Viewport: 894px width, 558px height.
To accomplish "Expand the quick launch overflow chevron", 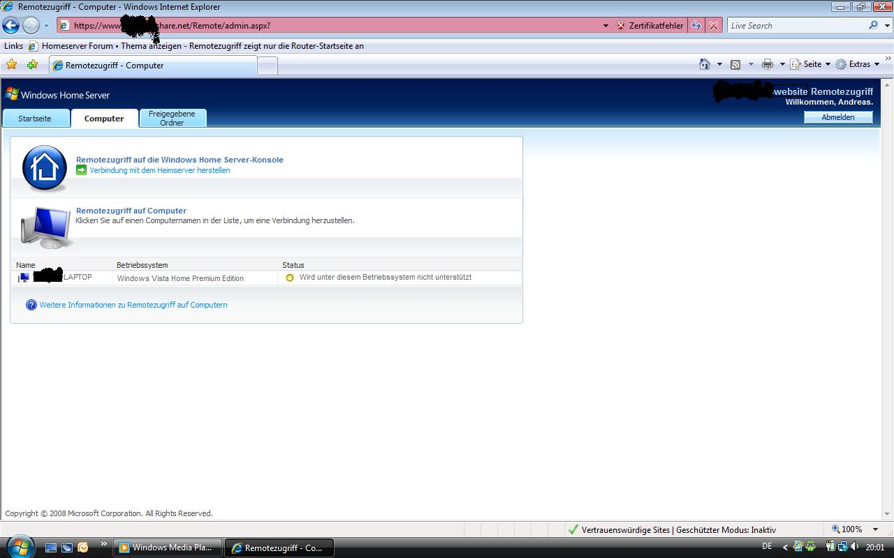I will coord(104,544).
